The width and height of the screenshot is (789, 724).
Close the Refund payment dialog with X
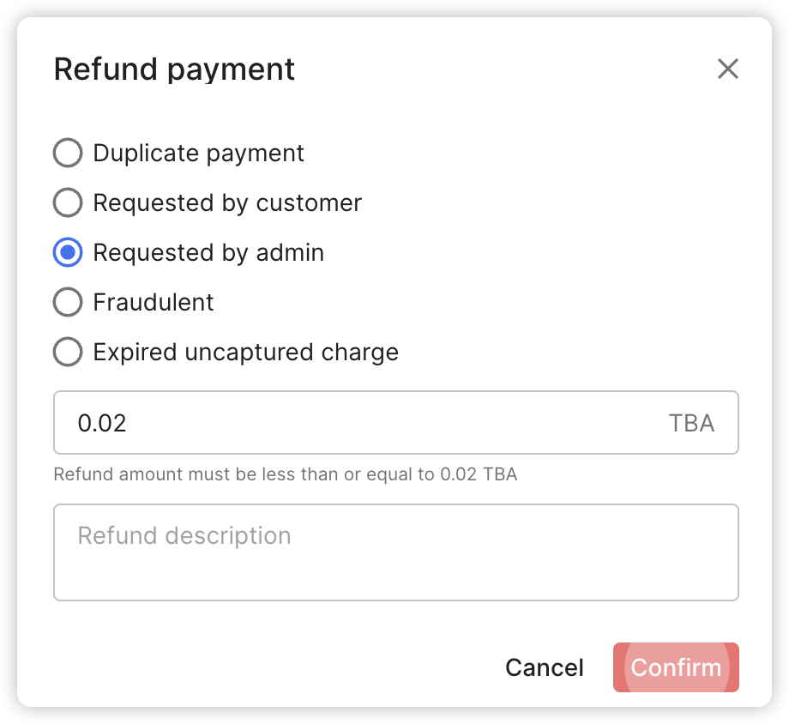click(x=727, y=69)
